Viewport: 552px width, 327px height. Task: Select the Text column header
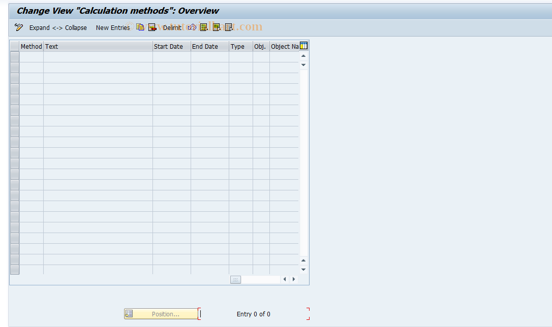(98, 46)
